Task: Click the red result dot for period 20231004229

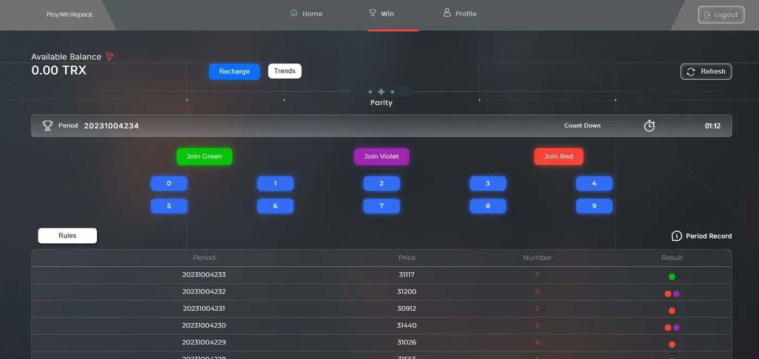Action: pos(672,344)
